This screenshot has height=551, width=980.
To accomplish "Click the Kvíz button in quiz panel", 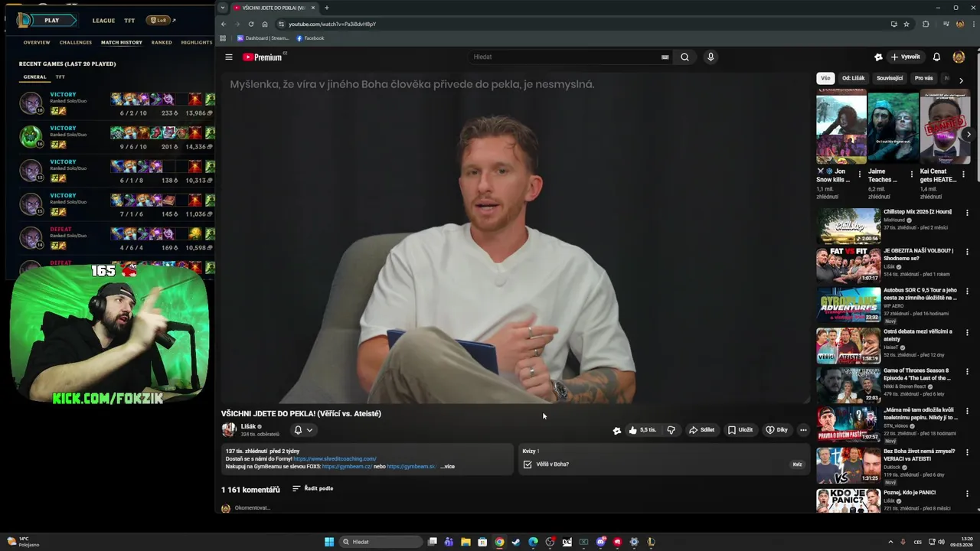I will coord(797,465).
